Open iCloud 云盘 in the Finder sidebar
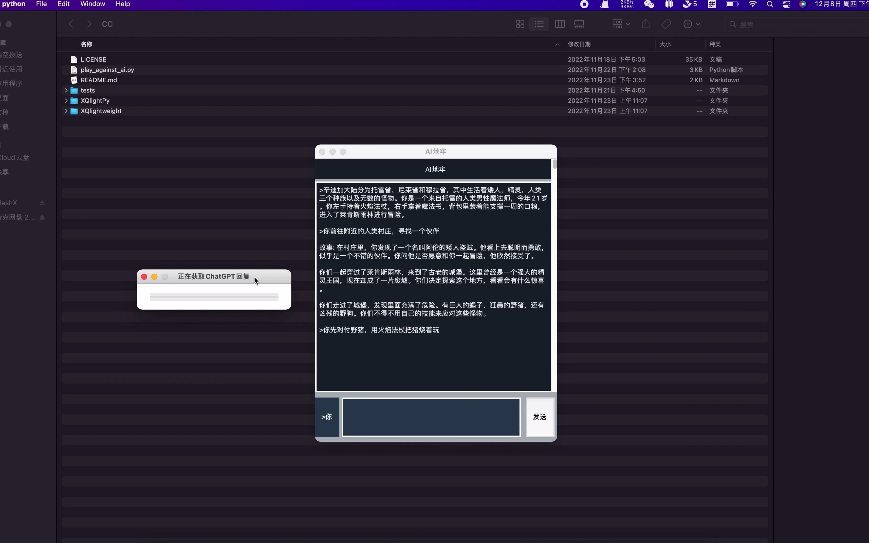This screenshot has width=869, height=543. click(x=14, y=158)
